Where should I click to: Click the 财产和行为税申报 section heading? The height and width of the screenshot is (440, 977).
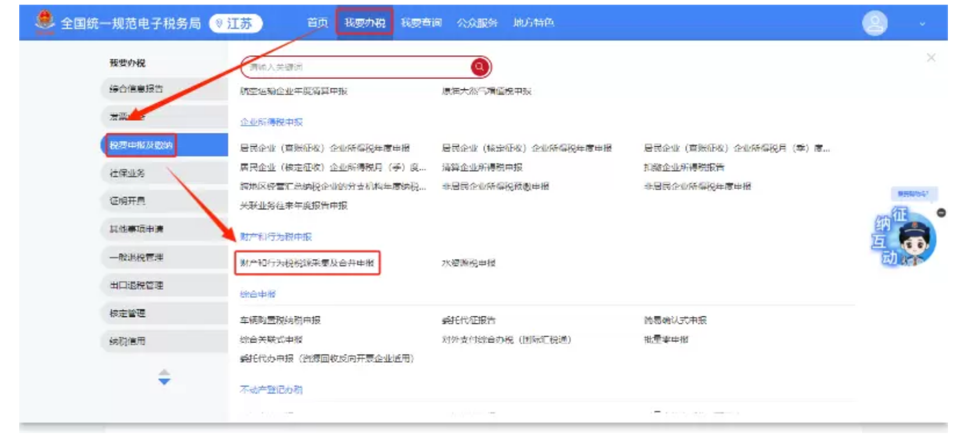point(276,237)
